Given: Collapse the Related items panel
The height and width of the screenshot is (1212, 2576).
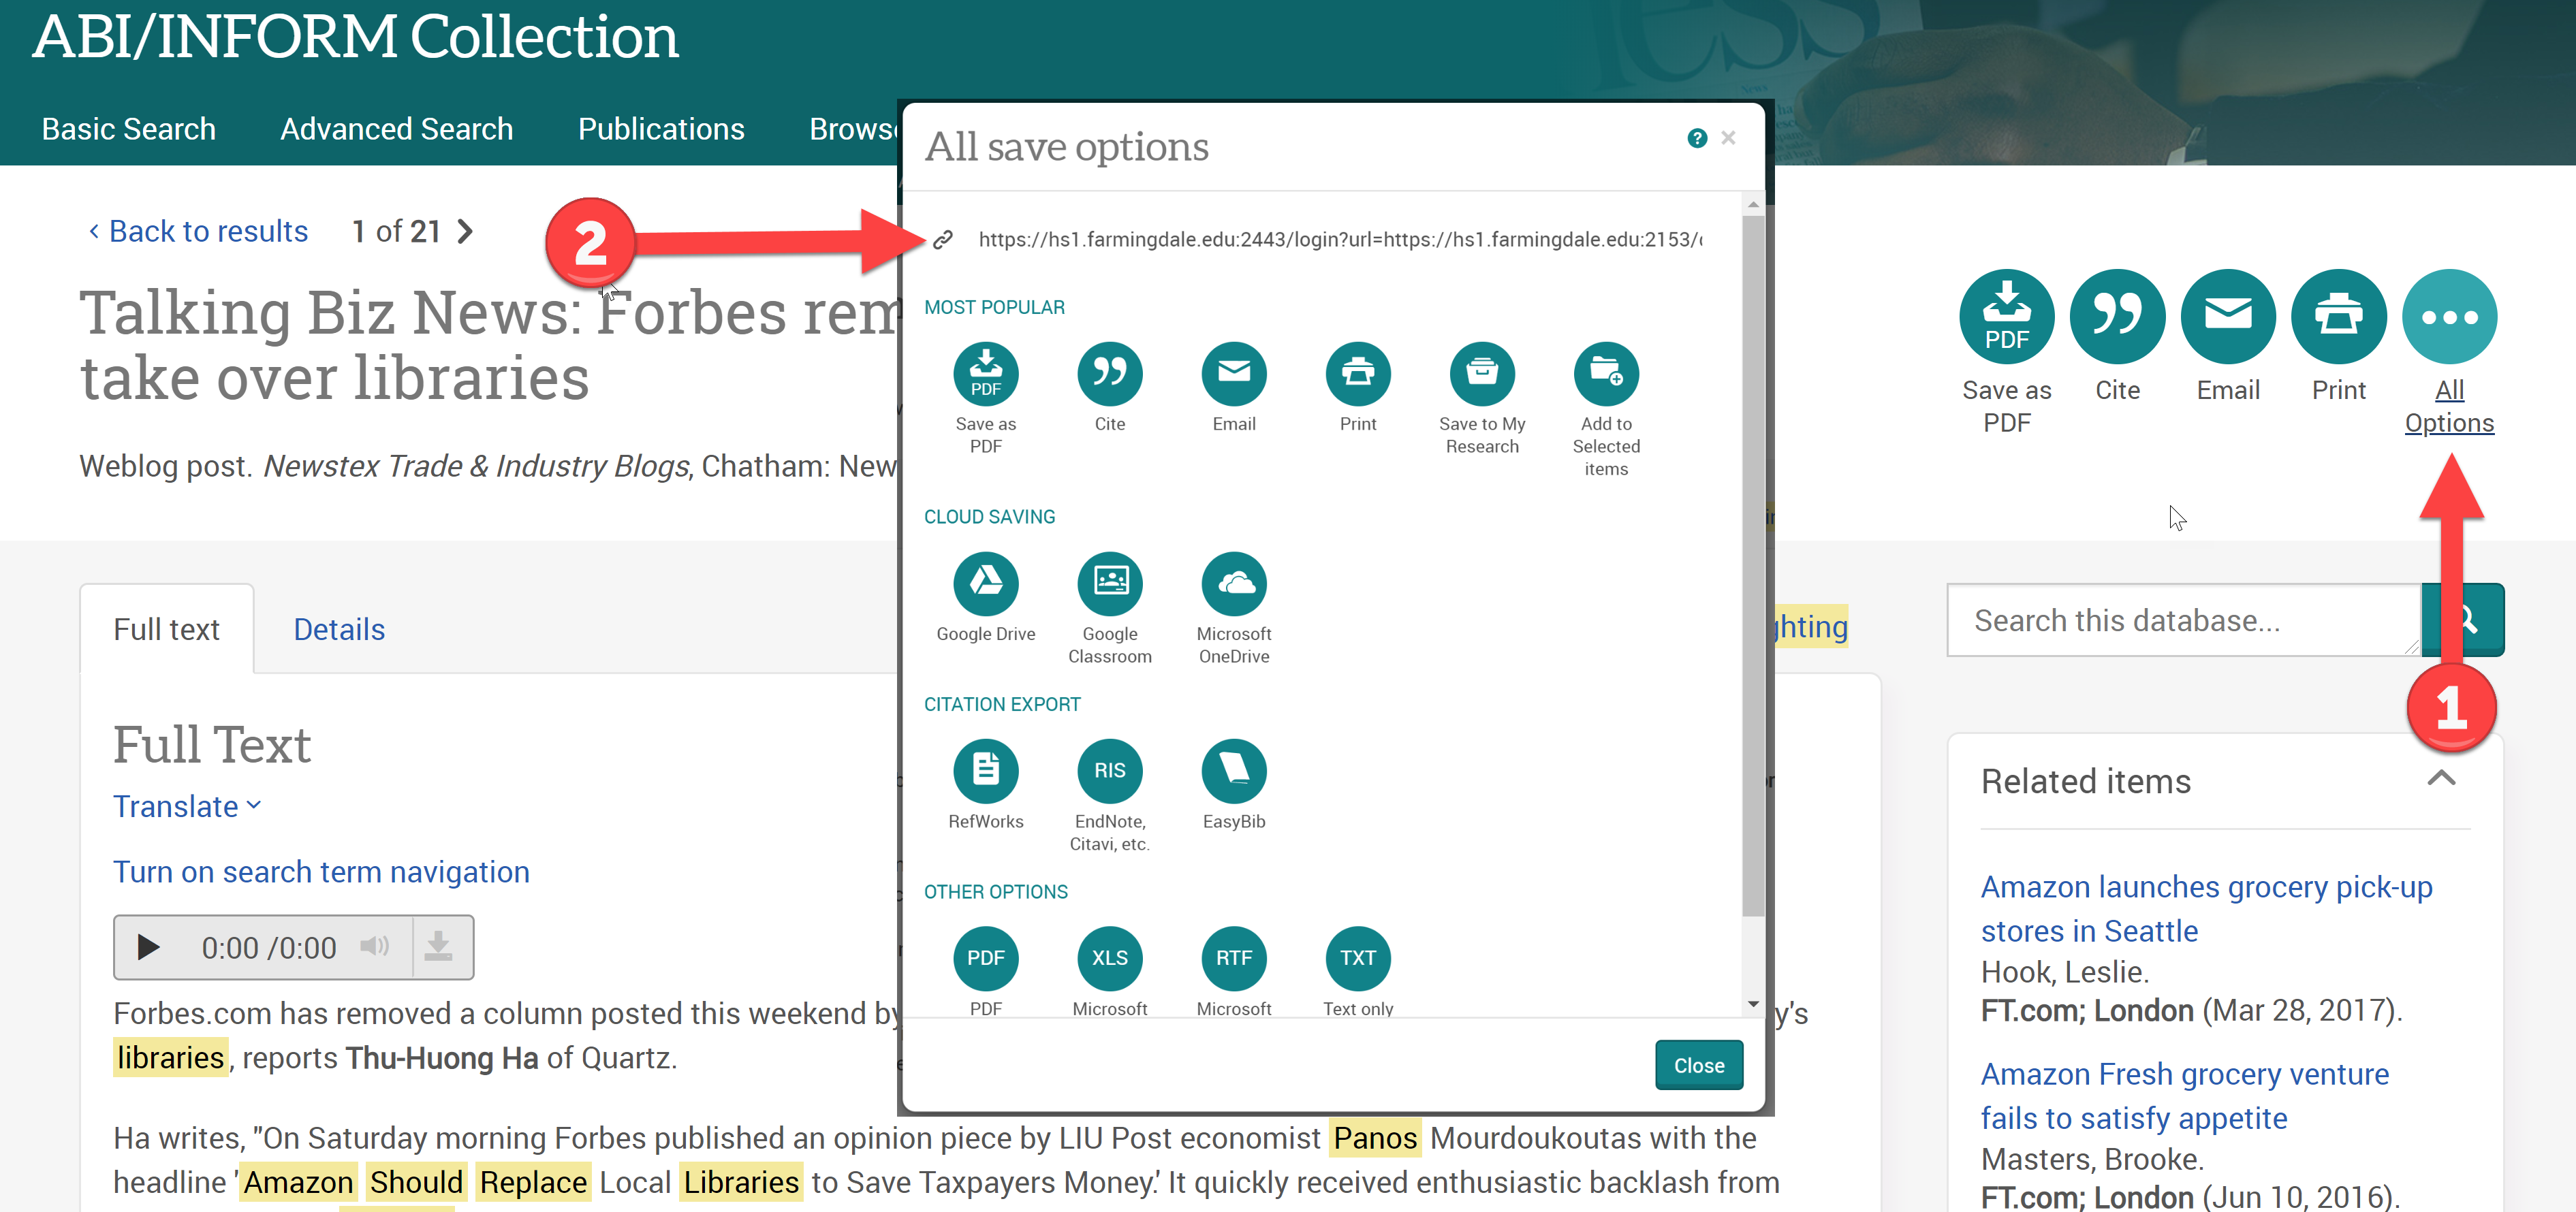Looking at the screenshot, I should 2441,778.
